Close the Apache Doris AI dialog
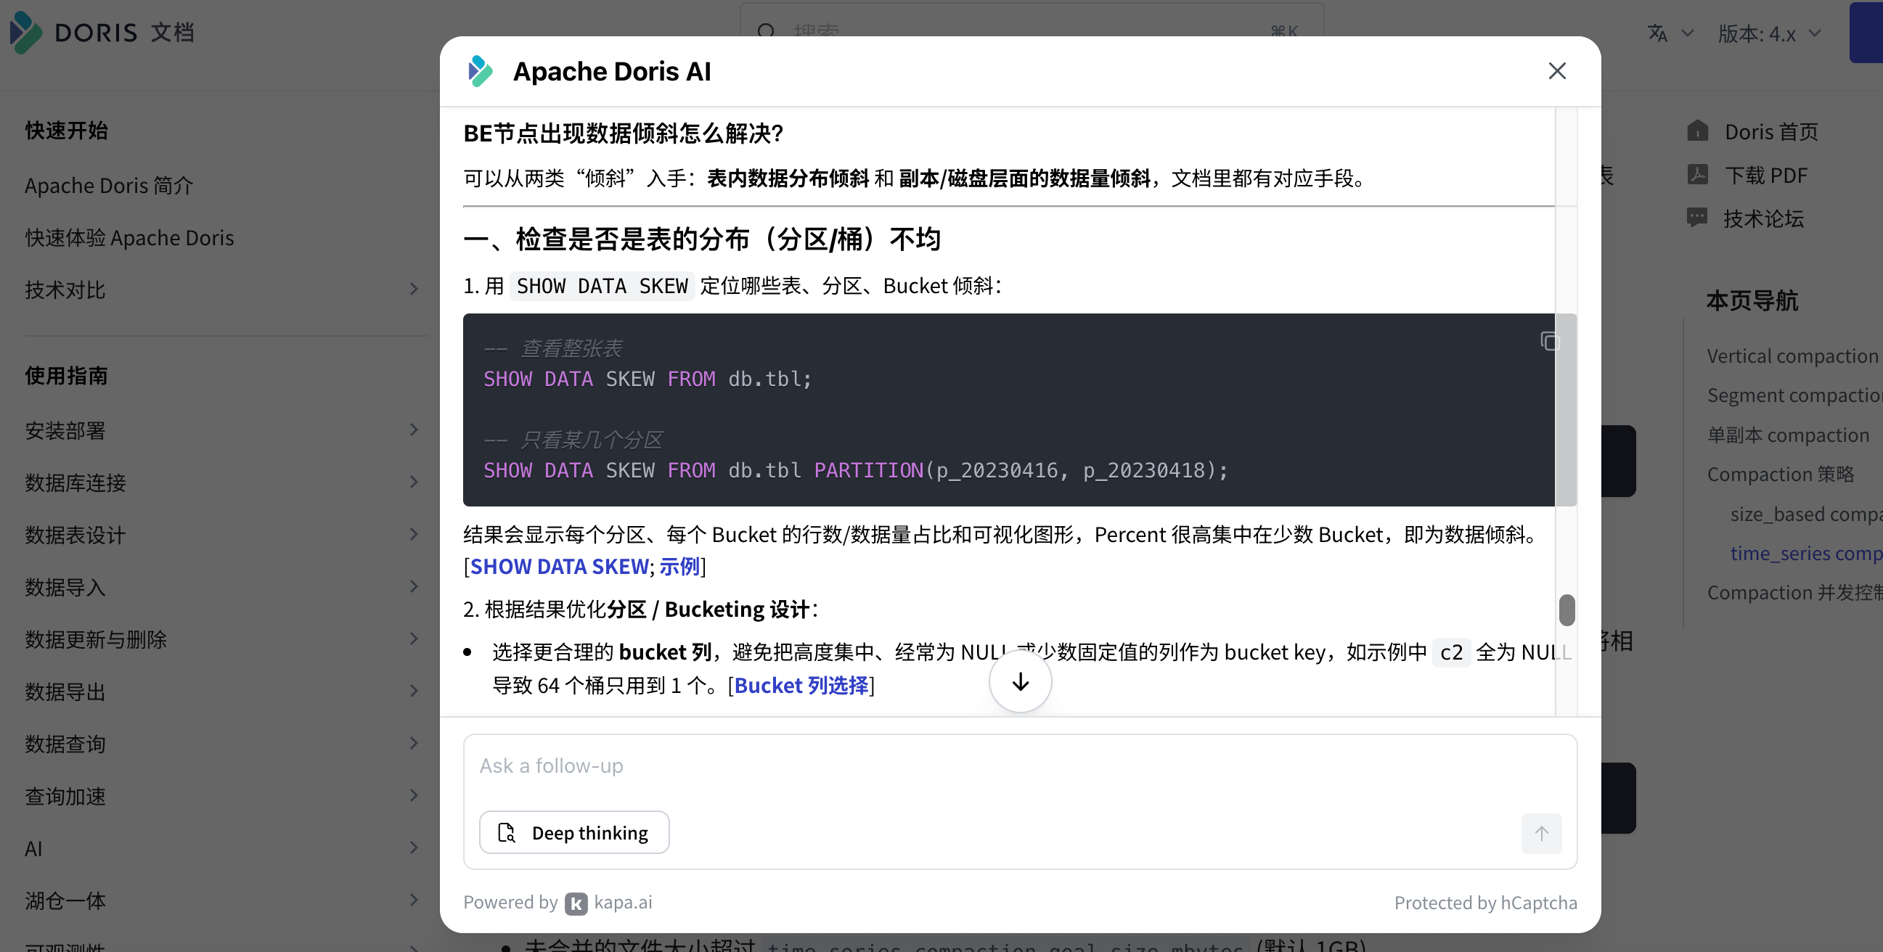The width and height of the screenshot is (1883, 952). 1556,71
